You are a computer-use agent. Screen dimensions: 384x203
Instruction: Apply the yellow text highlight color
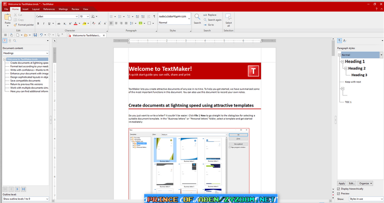tap(84, 24)
